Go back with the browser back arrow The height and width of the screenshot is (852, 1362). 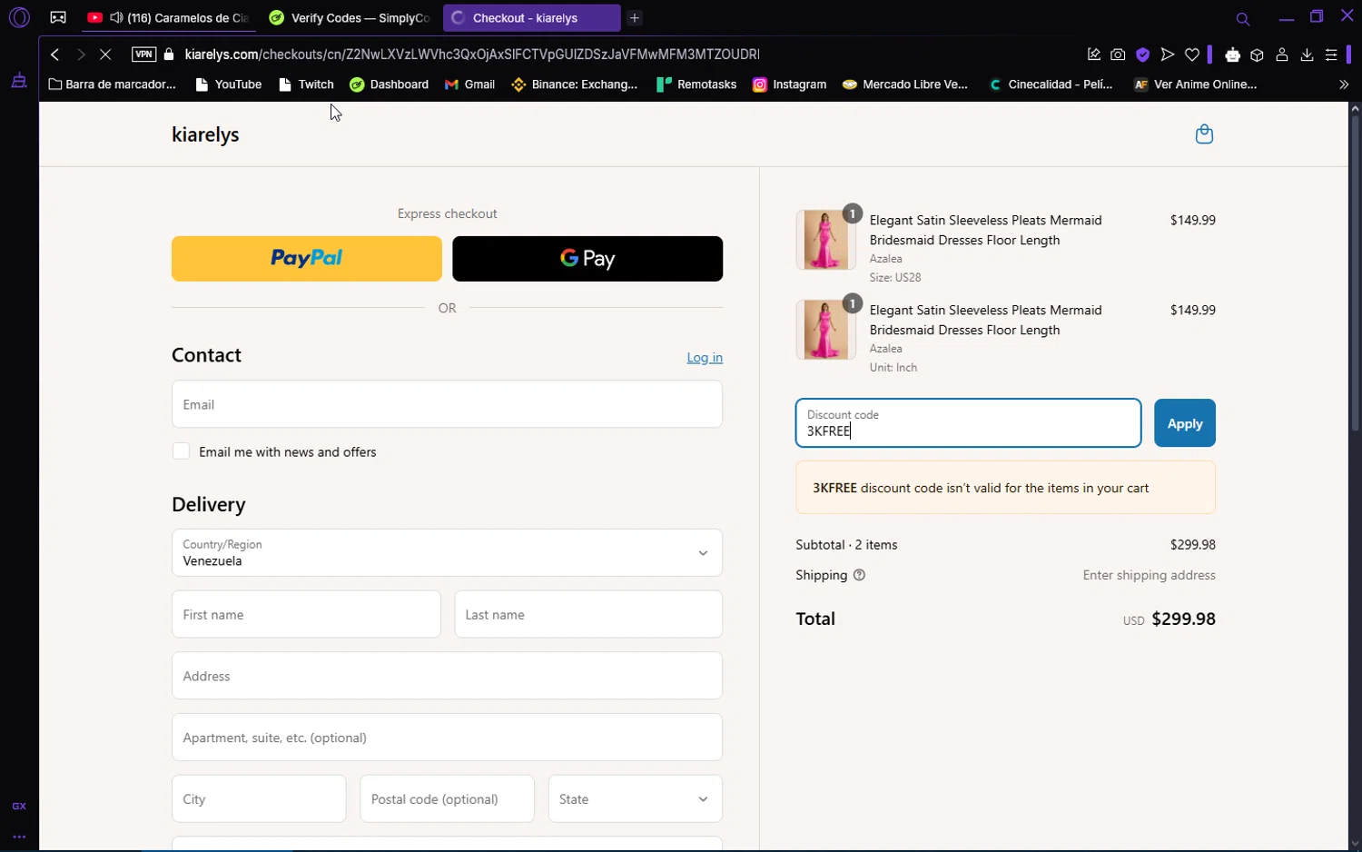click(55, 54)
